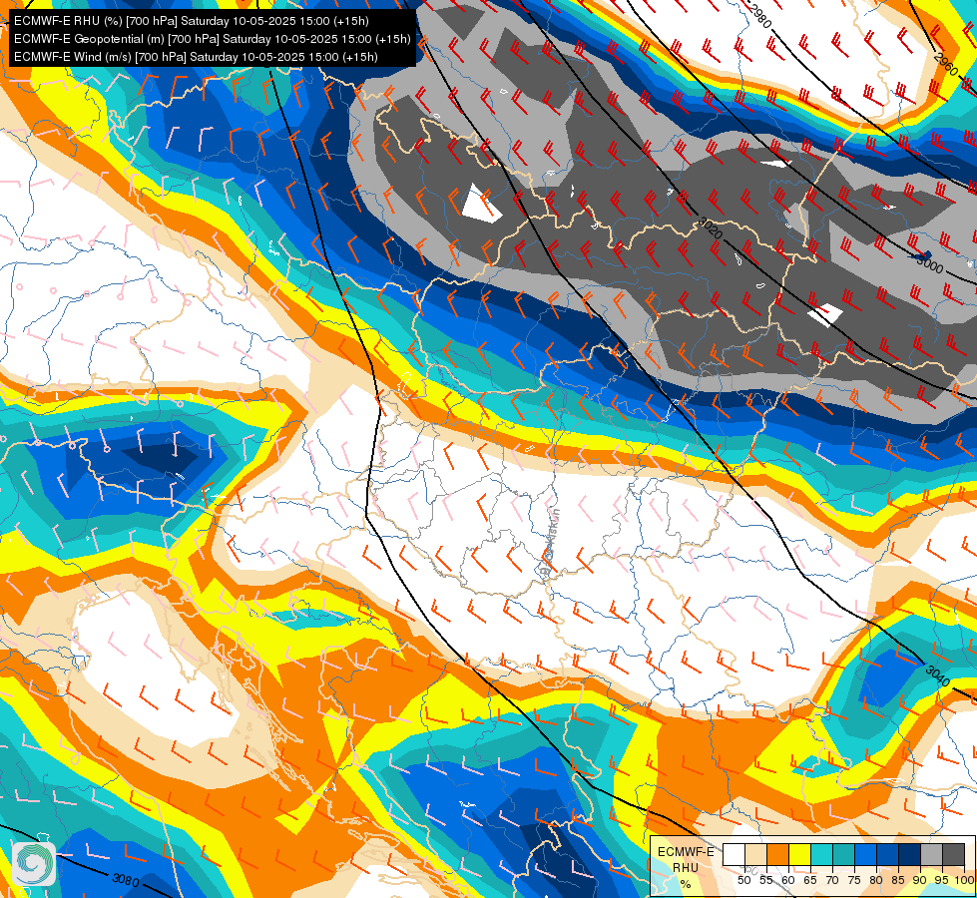Click the 2960 contour label
977x898 pixels.
coord(946,65)
